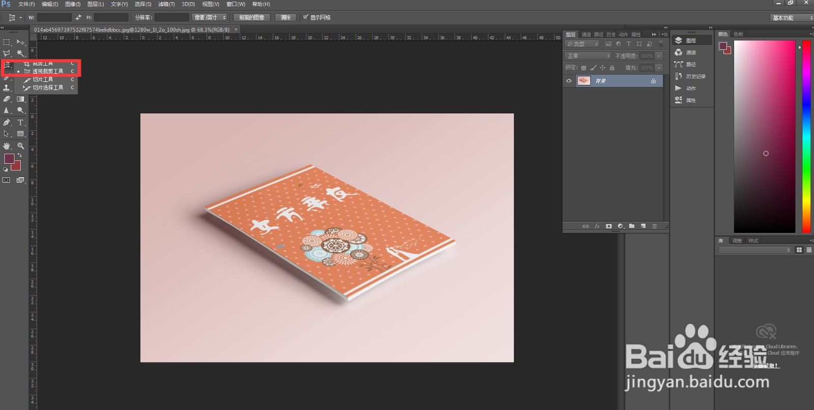Open the 像素/英寸 unit dropdown

tap(209, 17)
